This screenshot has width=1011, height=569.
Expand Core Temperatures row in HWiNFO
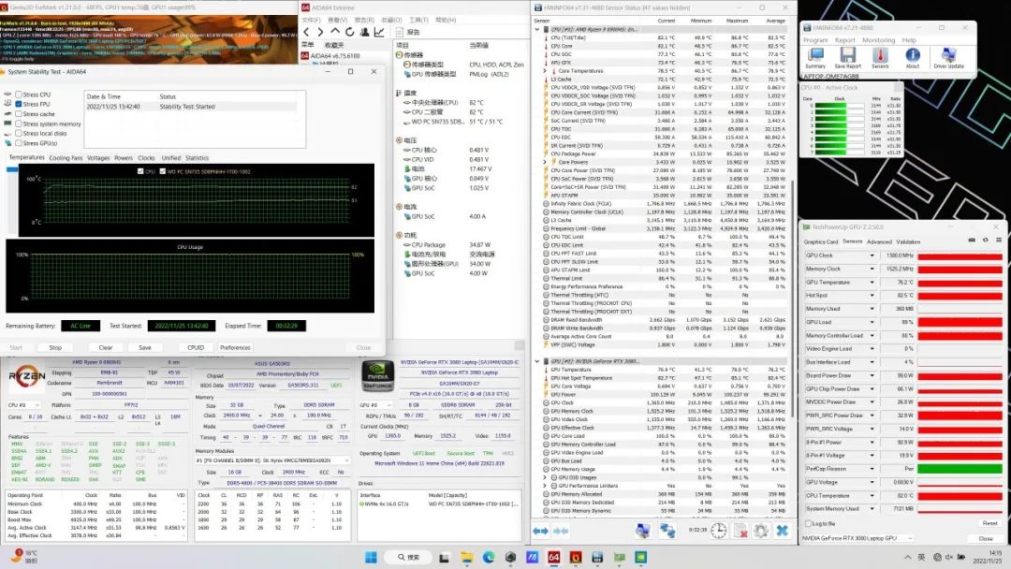(x=546, y=71)
